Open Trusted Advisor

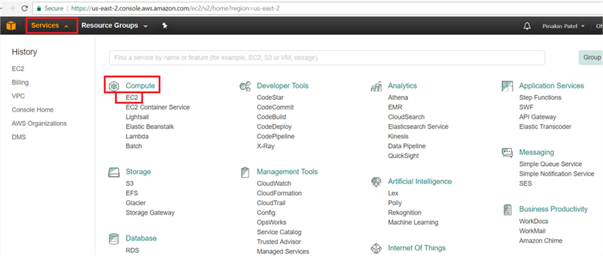pos(279,242)
